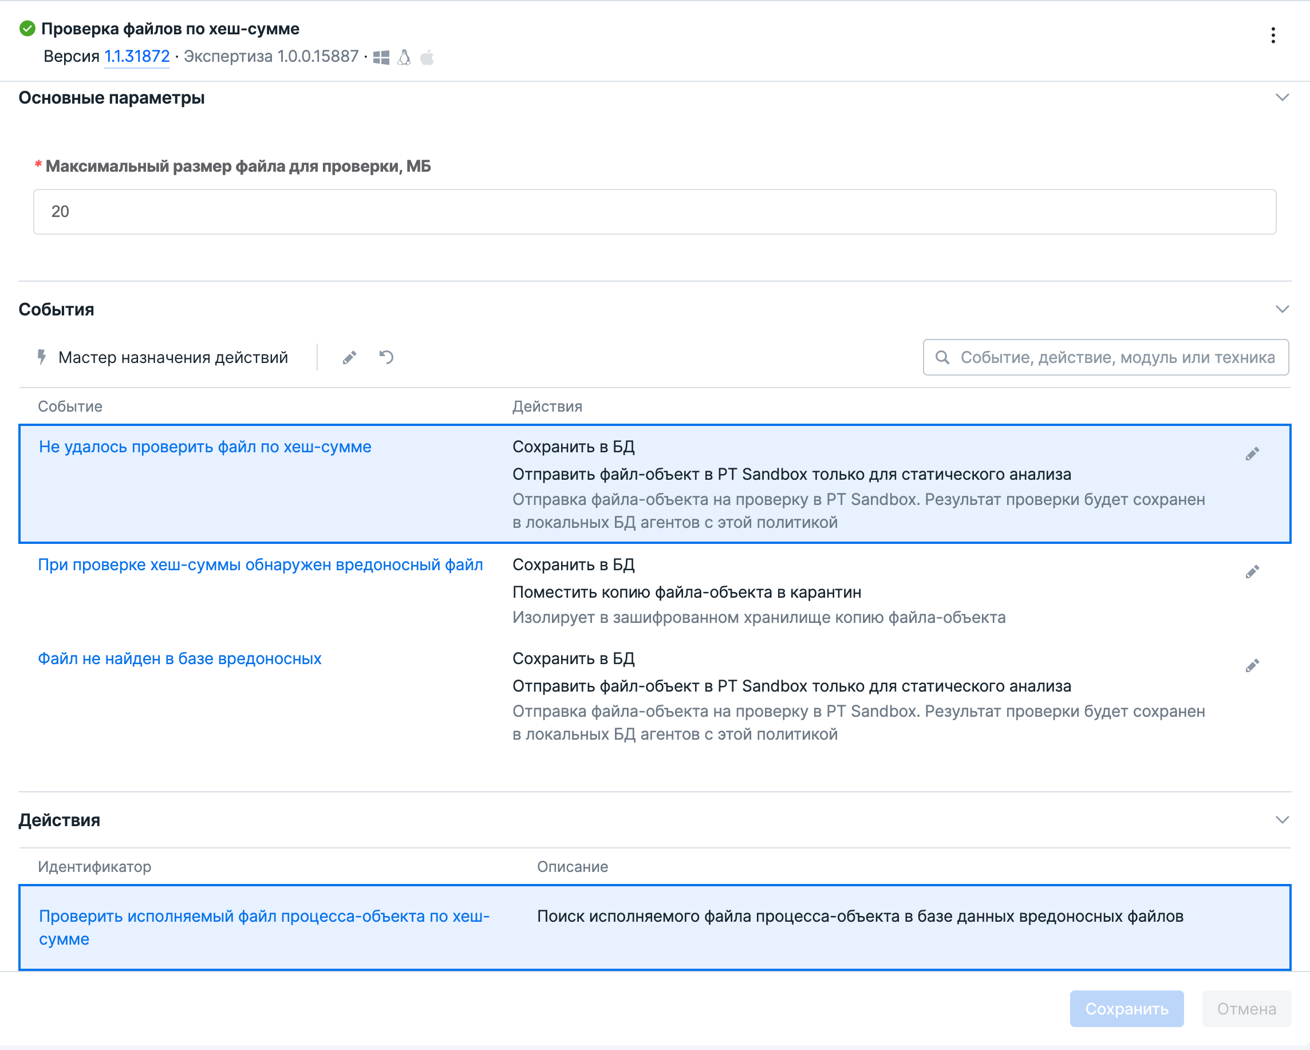Click the green status check icon
The width and height of the screenshot is (1310, 1050).
pos(27,29)
